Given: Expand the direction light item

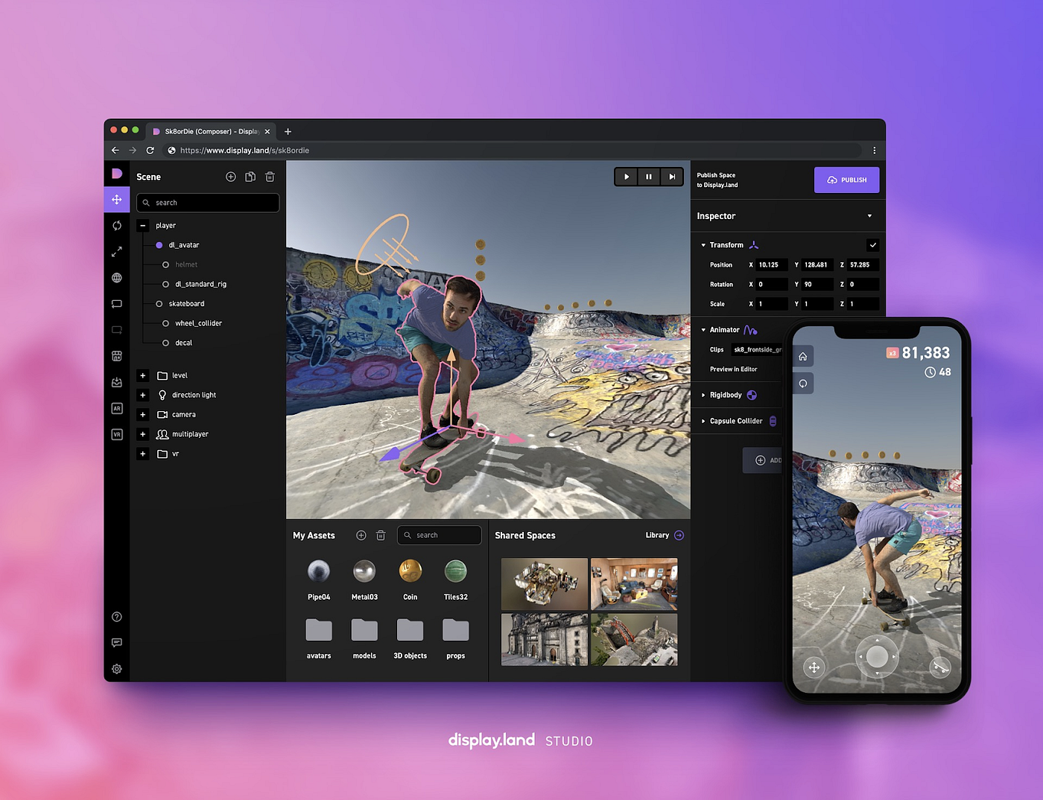Looking at the screenshot, I should click(143, 396).
